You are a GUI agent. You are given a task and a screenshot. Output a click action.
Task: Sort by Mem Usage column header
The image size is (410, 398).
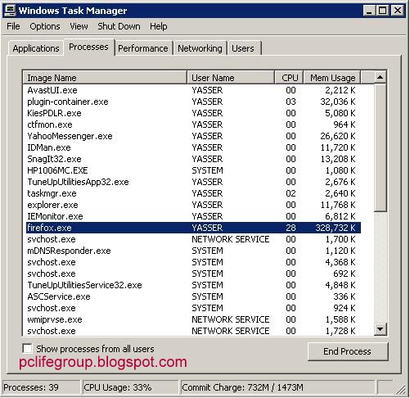click(x=332, y=78)
